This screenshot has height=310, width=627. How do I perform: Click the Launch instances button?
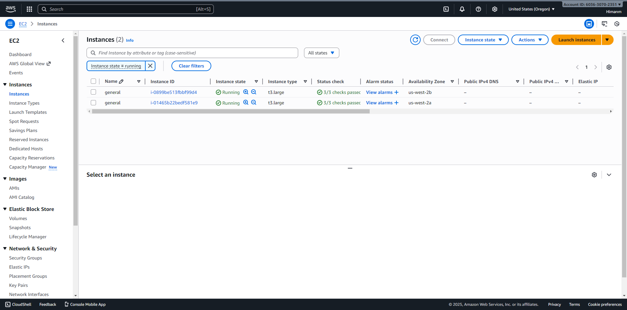point(576,39)
